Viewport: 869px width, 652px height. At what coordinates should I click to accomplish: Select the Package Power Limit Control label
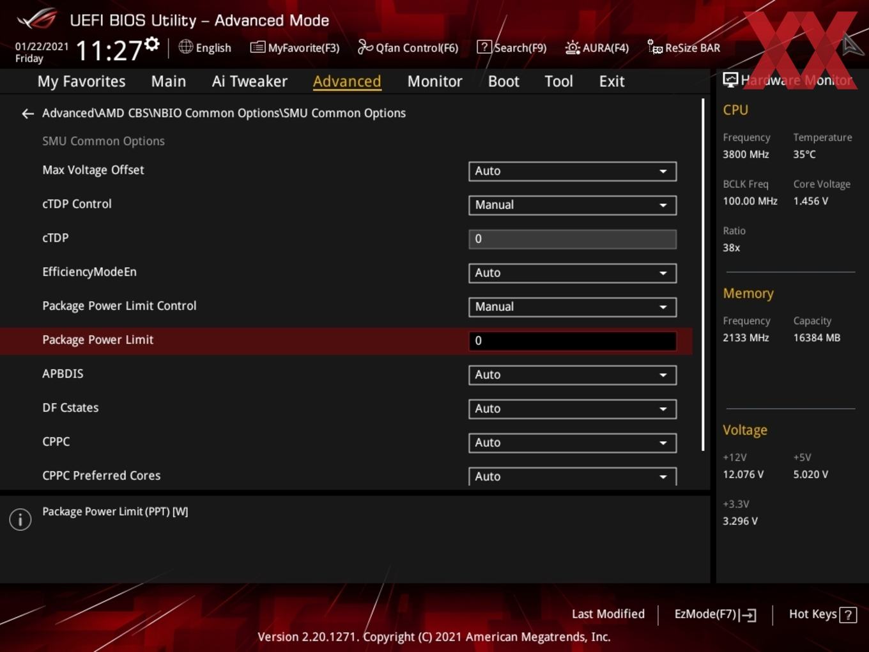point(119,306)
